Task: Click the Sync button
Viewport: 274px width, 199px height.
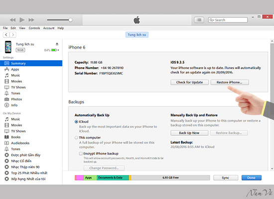Action: [x=226, y=178]
